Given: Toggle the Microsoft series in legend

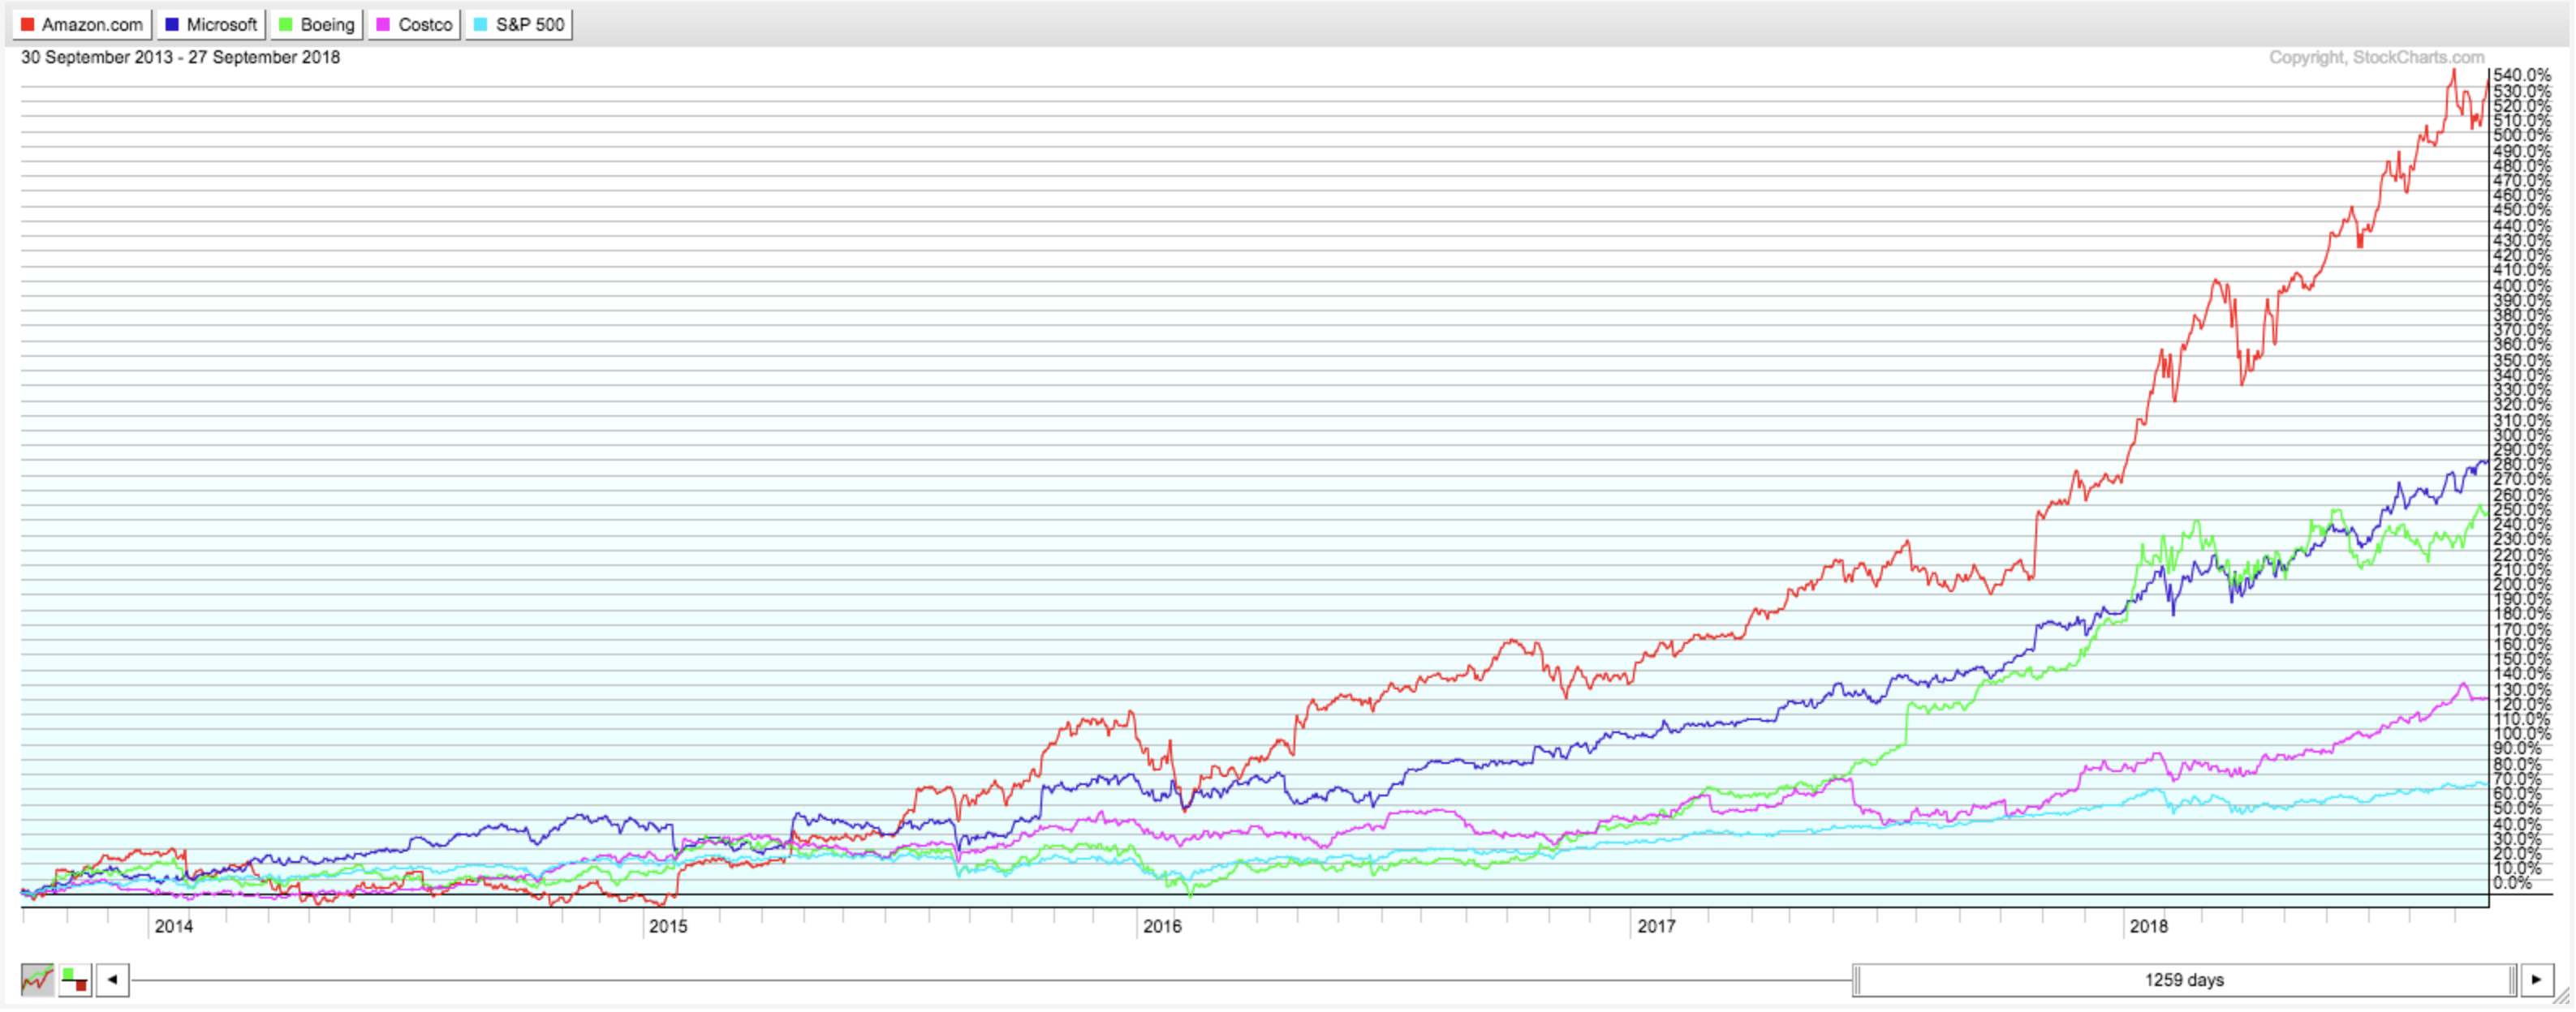Looking at the screenshot, I should click(211, 24).
